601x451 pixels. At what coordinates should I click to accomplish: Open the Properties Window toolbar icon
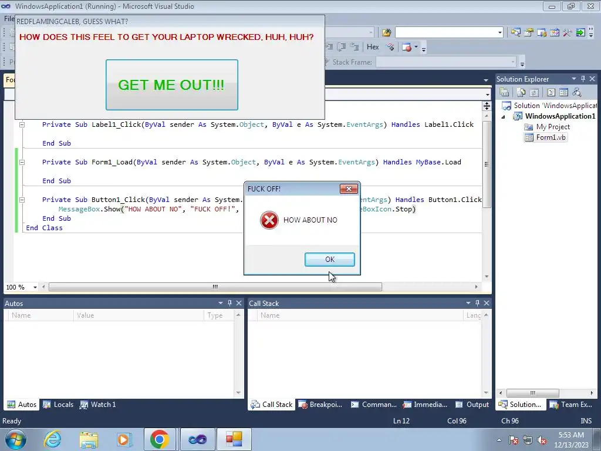(529, 33)
